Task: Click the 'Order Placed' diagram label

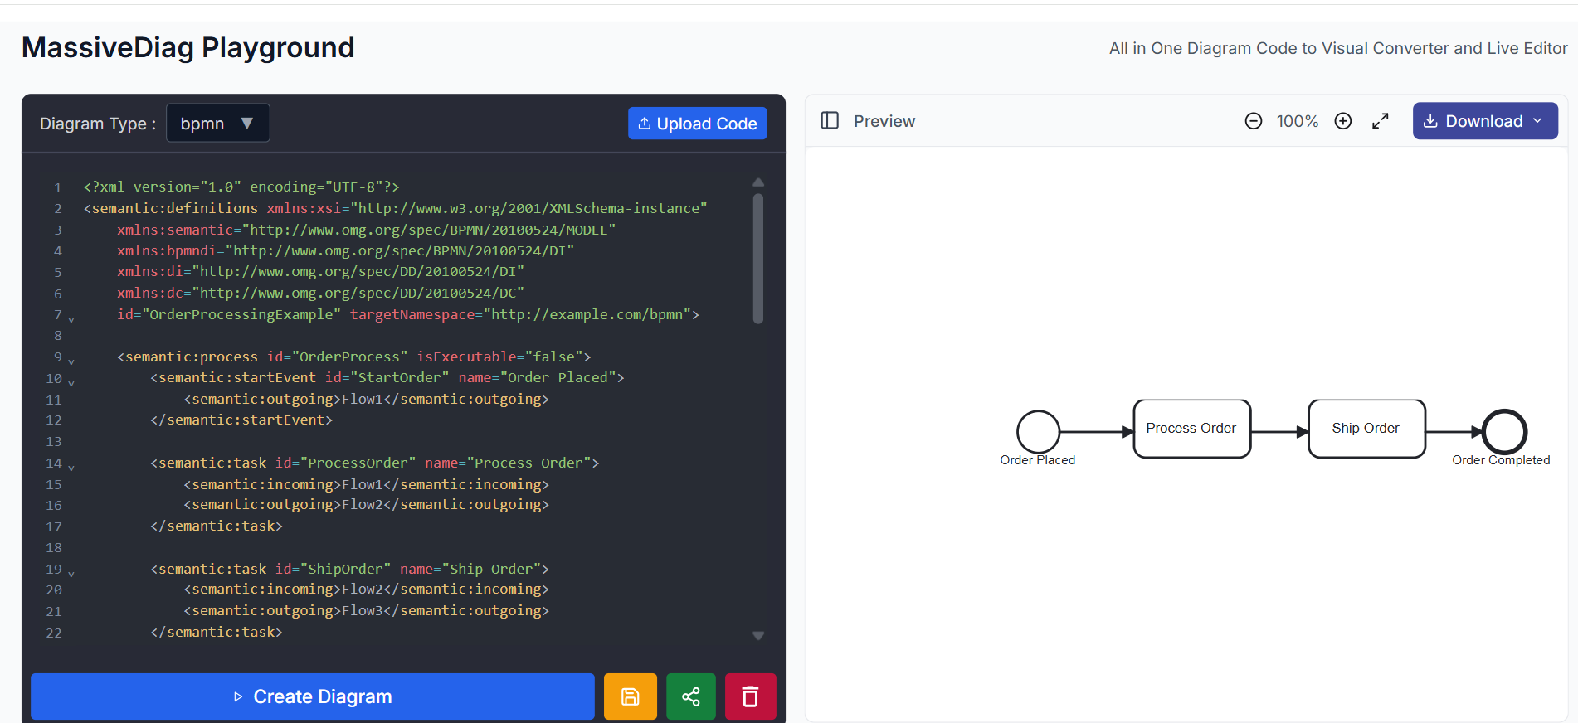Action: [1038, 460]
